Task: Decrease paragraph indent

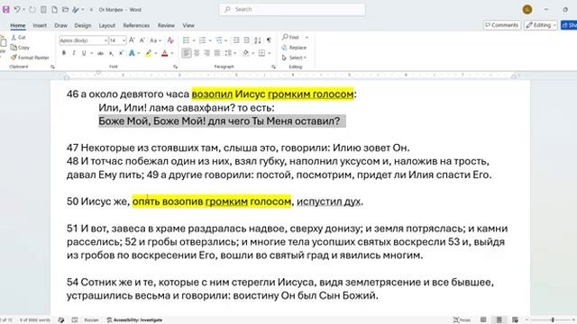Action: coord(236,40)
